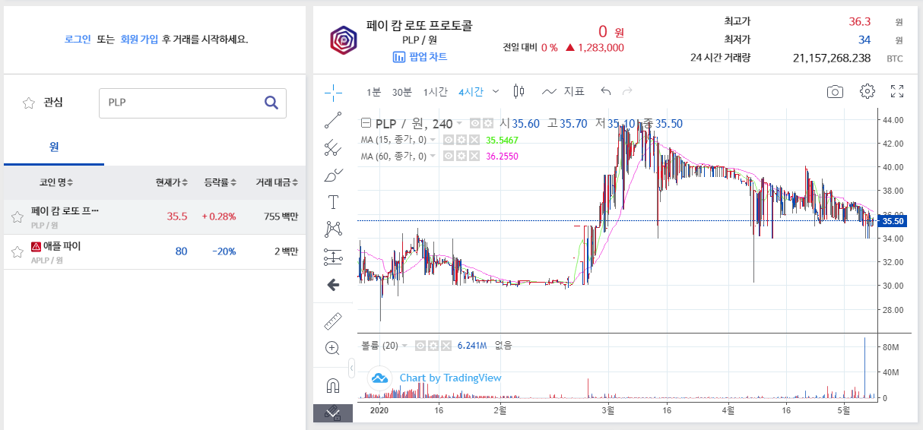Redo the chart action
The width and height of the screenshot is (923, 430).
627,92
